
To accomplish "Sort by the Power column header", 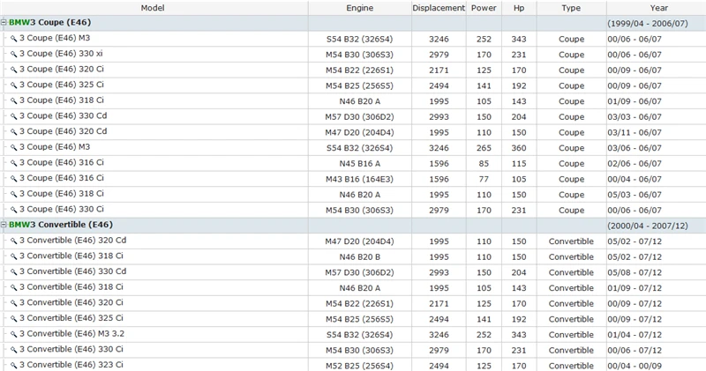I will click(484, 8).
